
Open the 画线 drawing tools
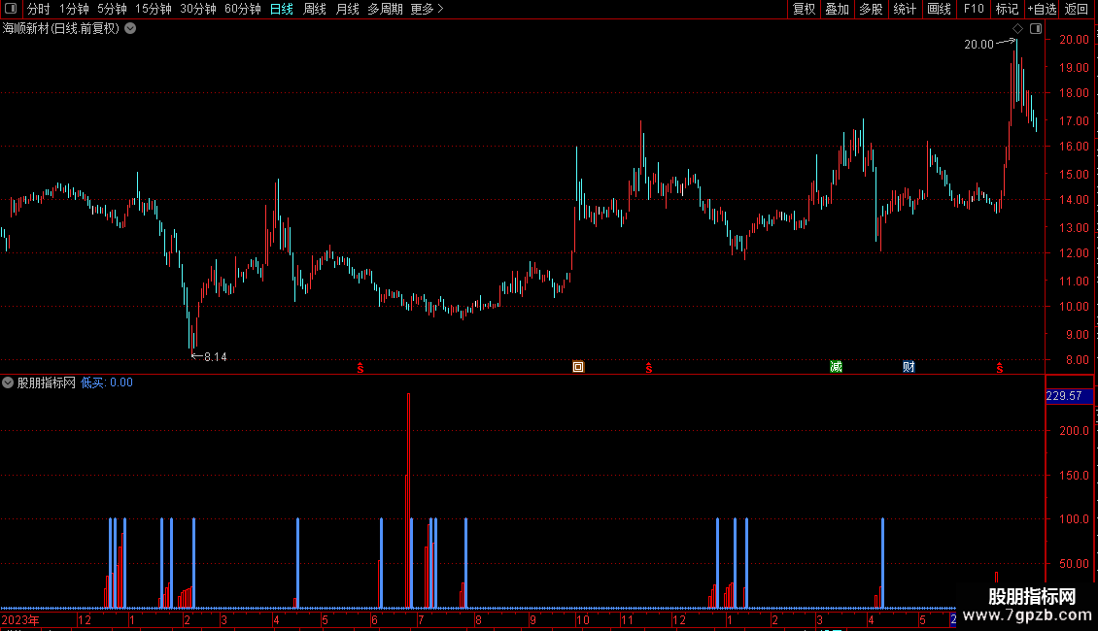click(939, 9)
